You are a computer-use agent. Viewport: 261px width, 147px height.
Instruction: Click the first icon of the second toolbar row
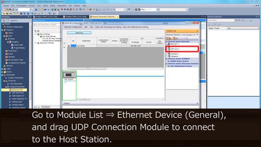pos(4,13)
